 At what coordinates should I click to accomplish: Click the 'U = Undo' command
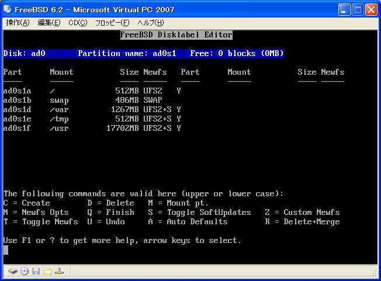[106, 221]
